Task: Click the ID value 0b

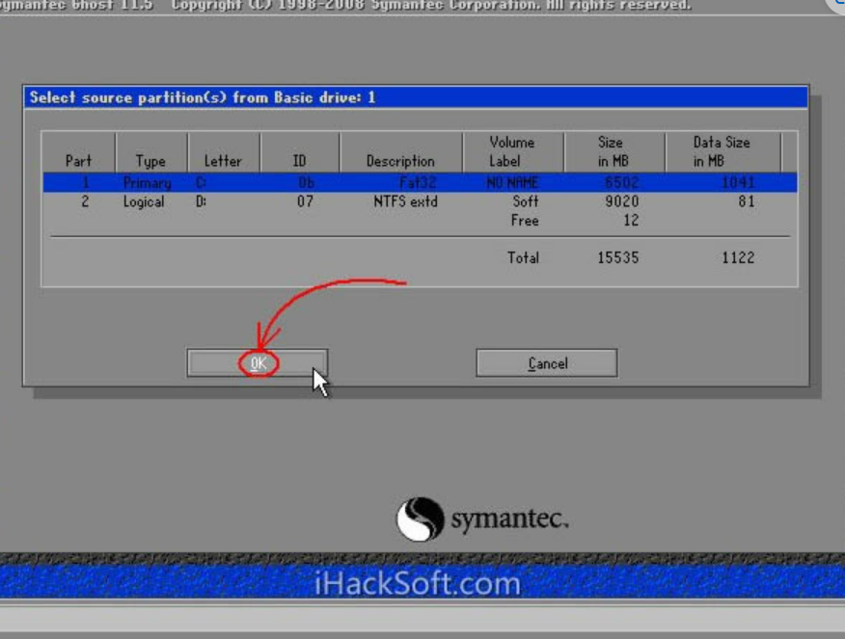Action: pos(306,182)
